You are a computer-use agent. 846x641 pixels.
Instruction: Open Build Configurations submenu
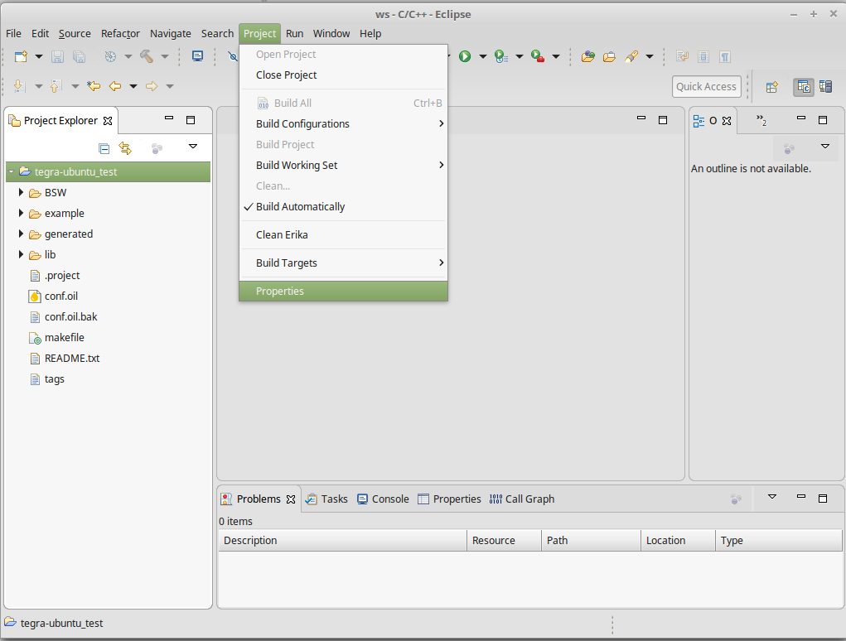click(343, 124)
